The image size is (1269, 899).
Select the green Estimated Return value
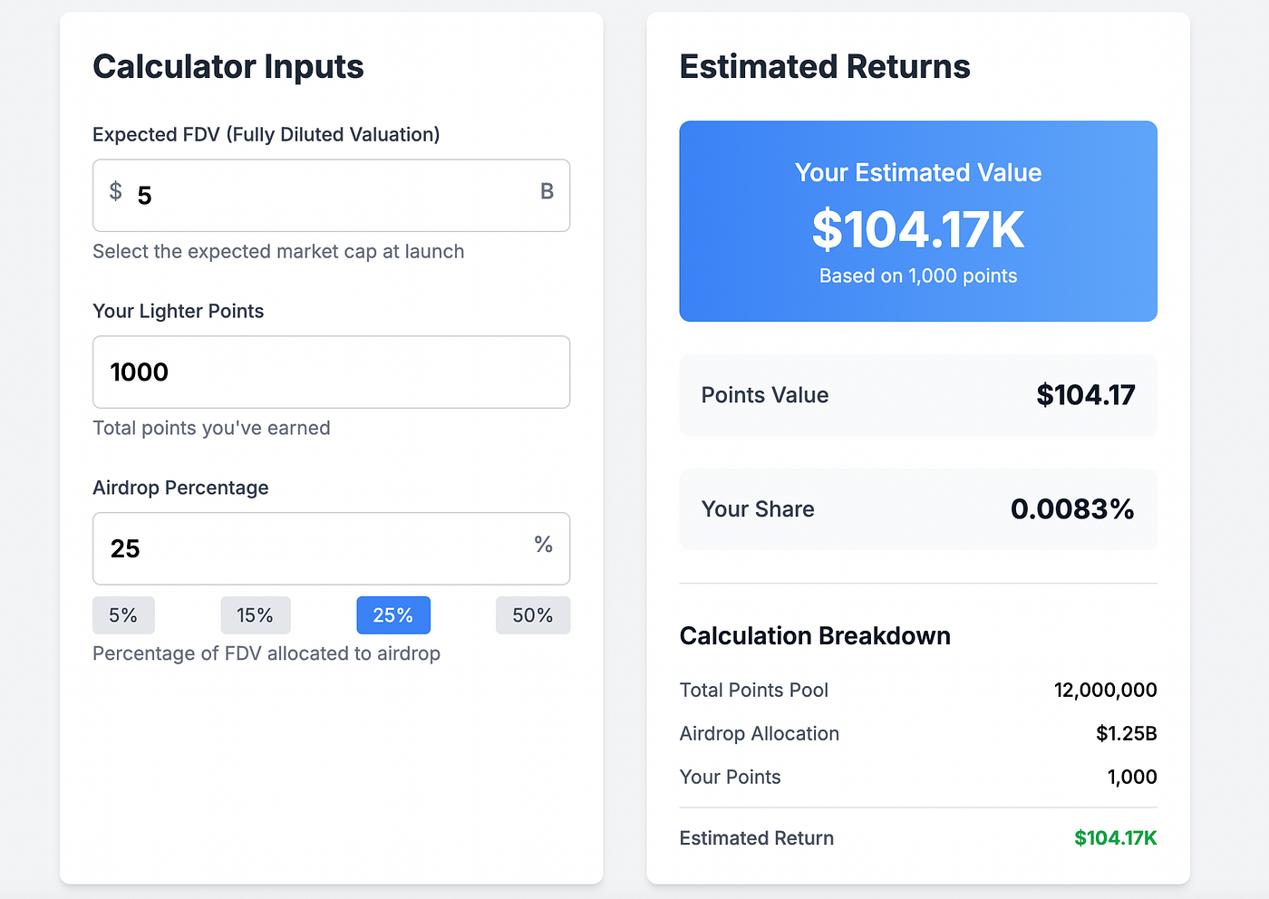point(1115,837)
